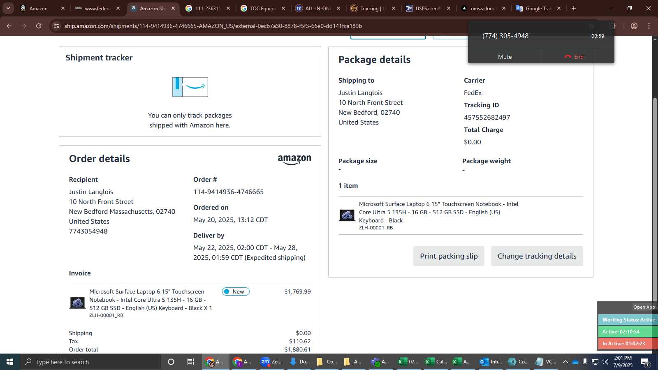This screenshot has height=370, width=658.
Task: Open the volume speaker tray icon
Action: [x=605, y=362]
